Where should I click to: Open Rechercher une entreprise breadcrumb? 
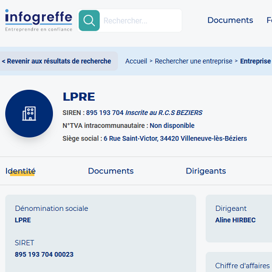click(x=193, y=61)
